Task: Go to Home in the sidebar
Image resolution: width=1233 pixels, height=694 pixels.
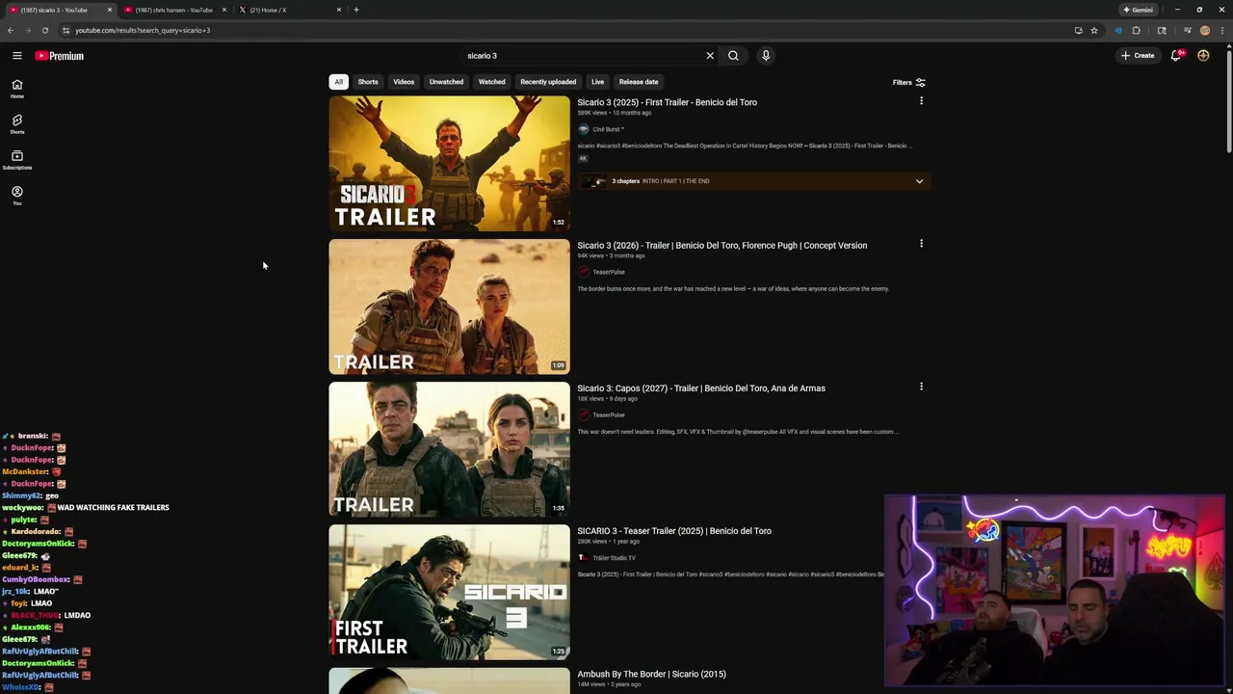Action: click(17, 89)
